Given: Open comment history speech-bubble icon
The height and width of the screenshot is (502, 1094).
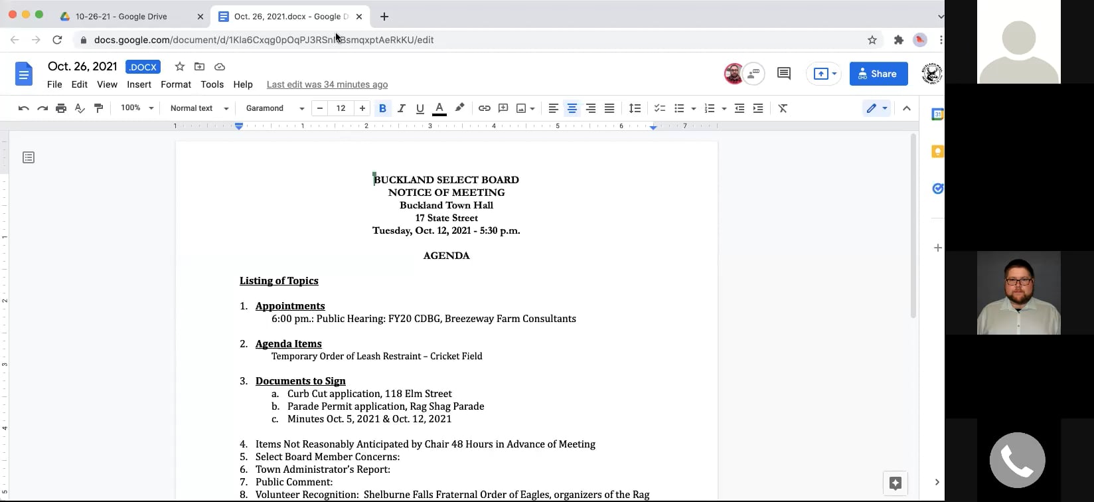Looking at the screenshot, I should (784, 74).
